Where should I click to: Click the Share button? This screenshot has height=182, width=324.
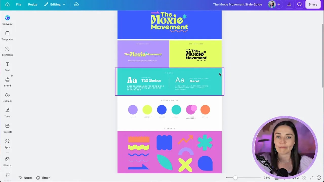click(313, 4)
